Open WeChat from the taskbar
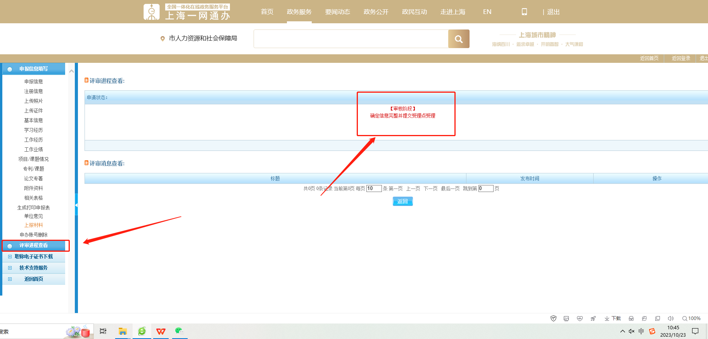This screenshot has height=339, width=708. (179, 331)
